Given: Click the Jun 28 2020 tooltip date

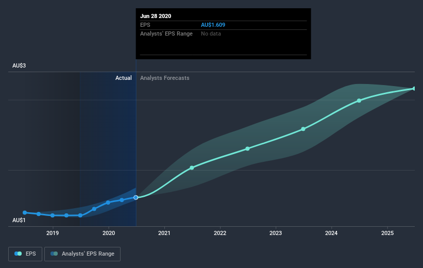Looking at the screenshot, I should point(156,16).
